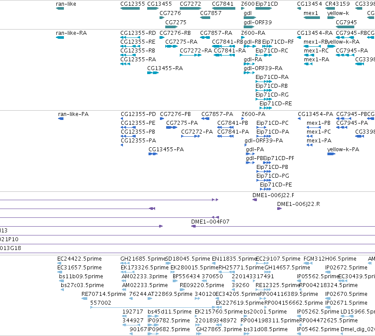The image size is (375, 336).
Task: Click transcript Eip71CD-RF label
Action: [x=278, y=42]
